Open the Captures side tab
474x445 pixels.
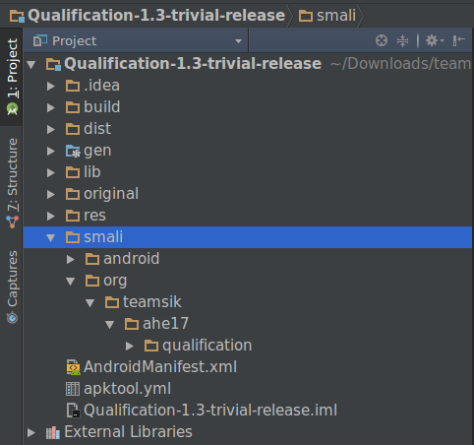point(12,286)
